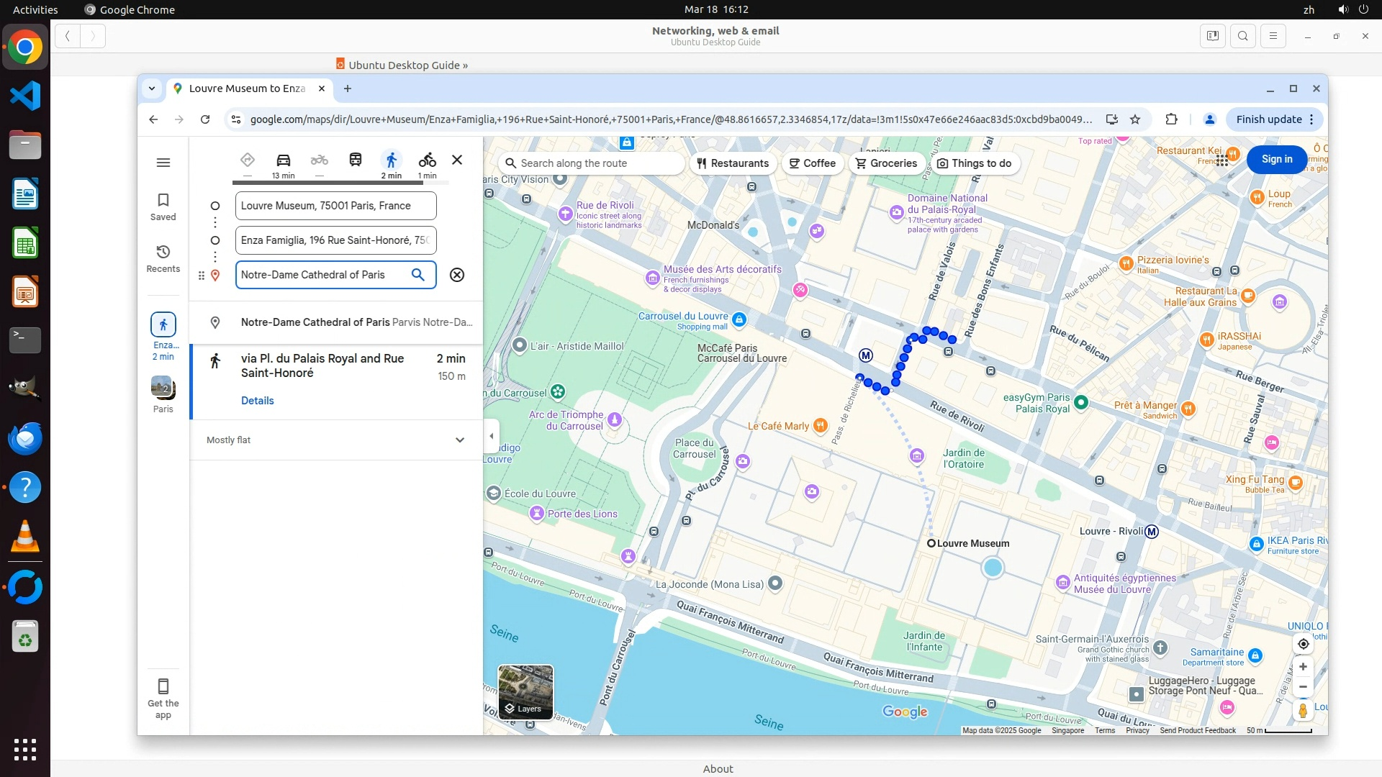
Task: Open the Saved places tab
Action: 163,206
